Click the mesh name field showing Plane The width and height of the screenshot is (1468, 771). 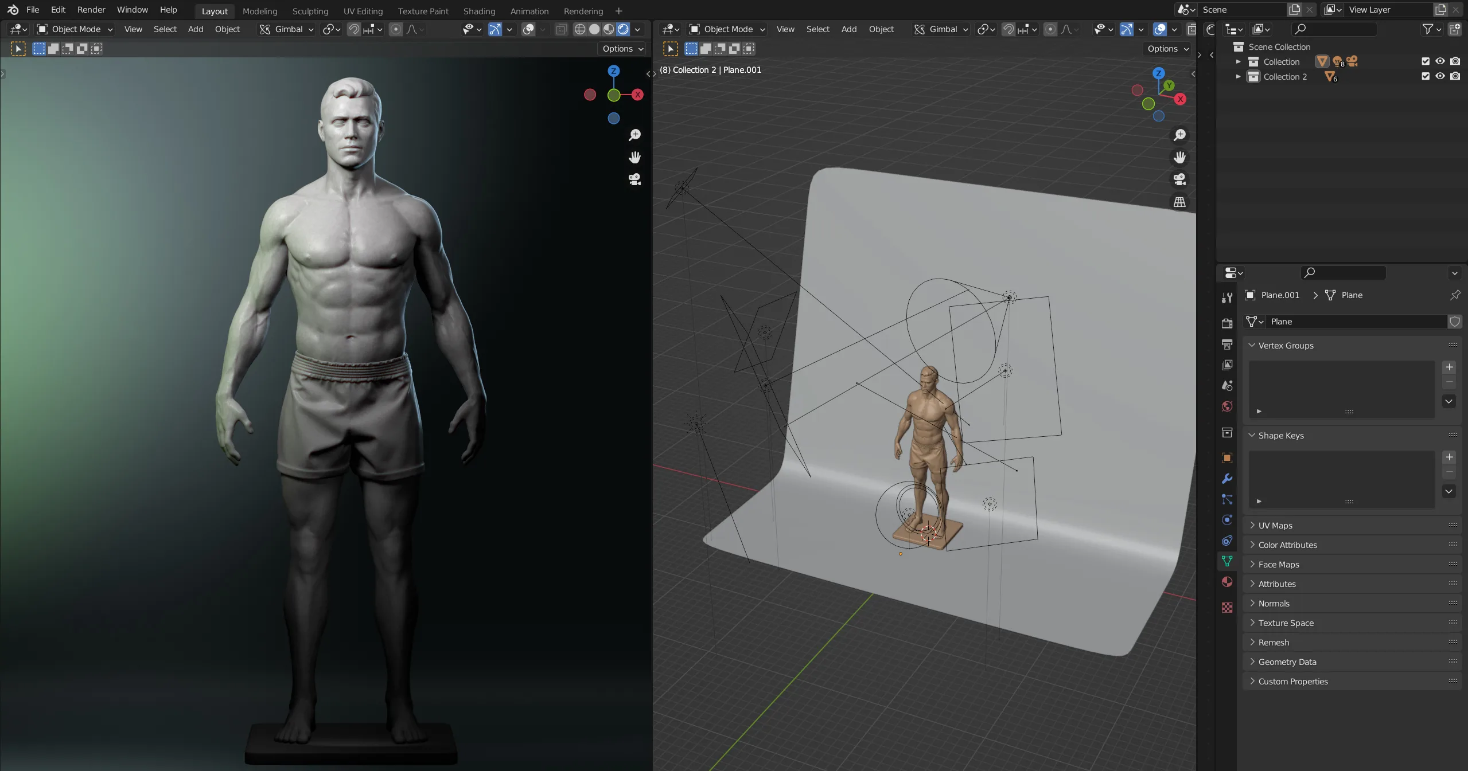(x=1354, y=322)
